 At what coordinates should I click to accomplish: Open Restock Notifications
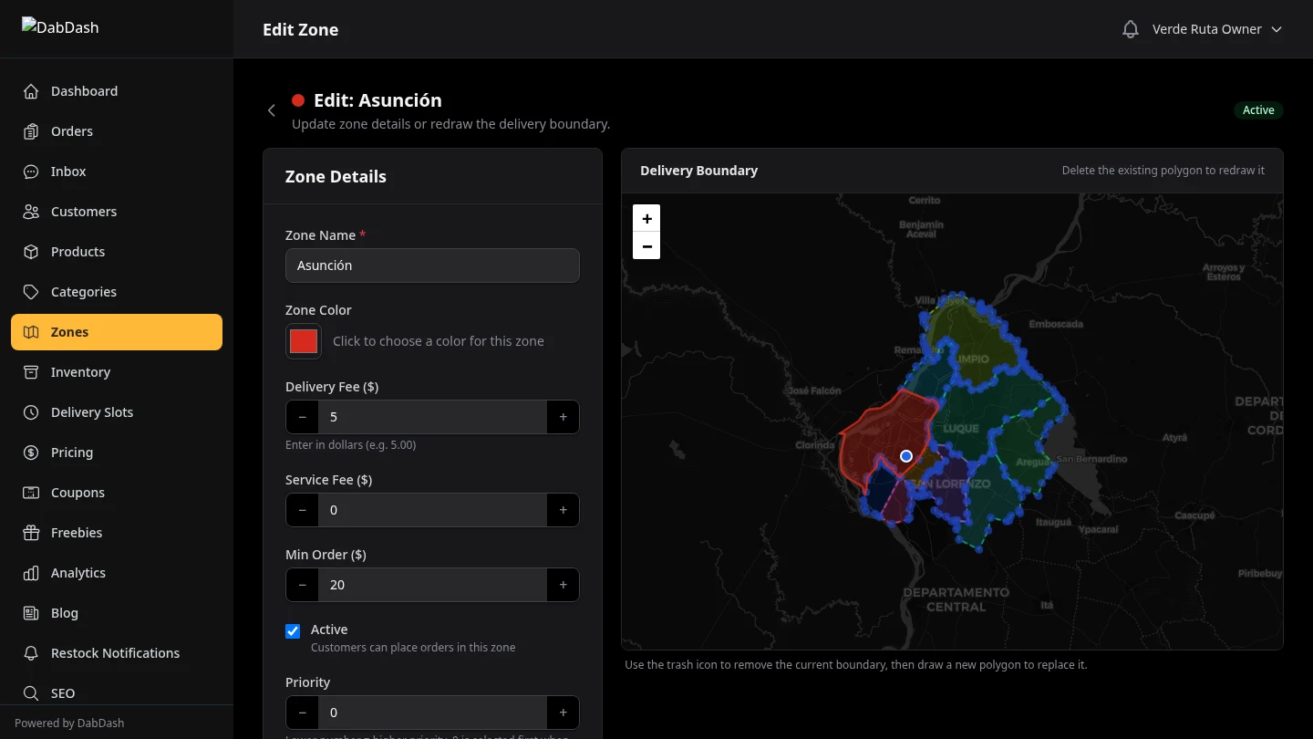click(115, 653)
